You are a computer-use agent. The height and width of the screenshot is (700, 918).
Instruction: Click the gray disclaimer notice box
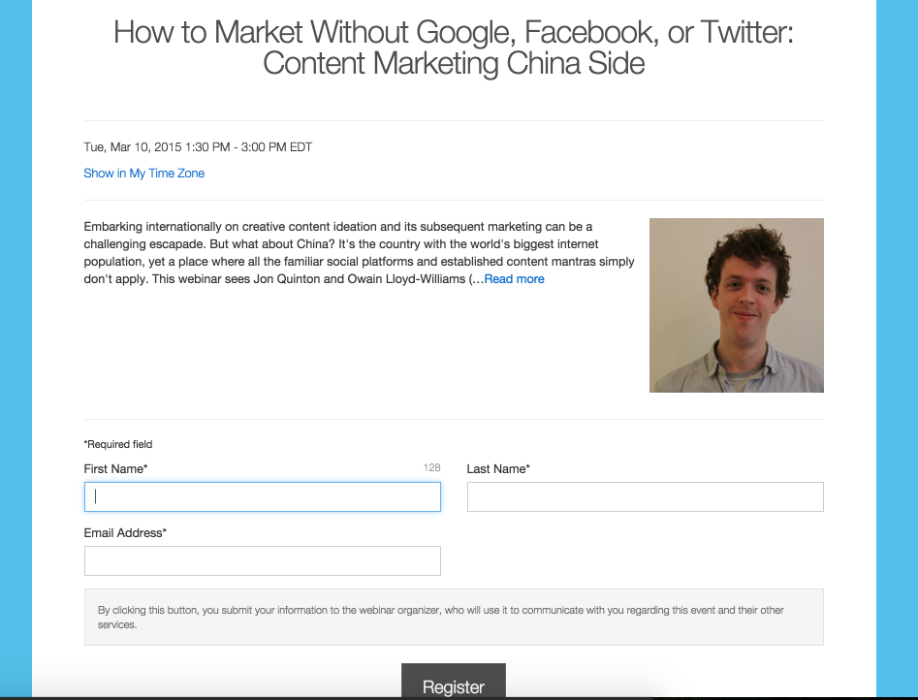pyautogui.click(x=454, y=617)
